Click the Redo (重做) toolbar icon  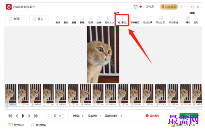point(66,18)
